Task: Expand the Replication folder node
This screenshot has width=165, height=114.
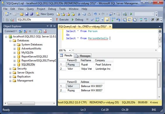Action: pos(10,77)
